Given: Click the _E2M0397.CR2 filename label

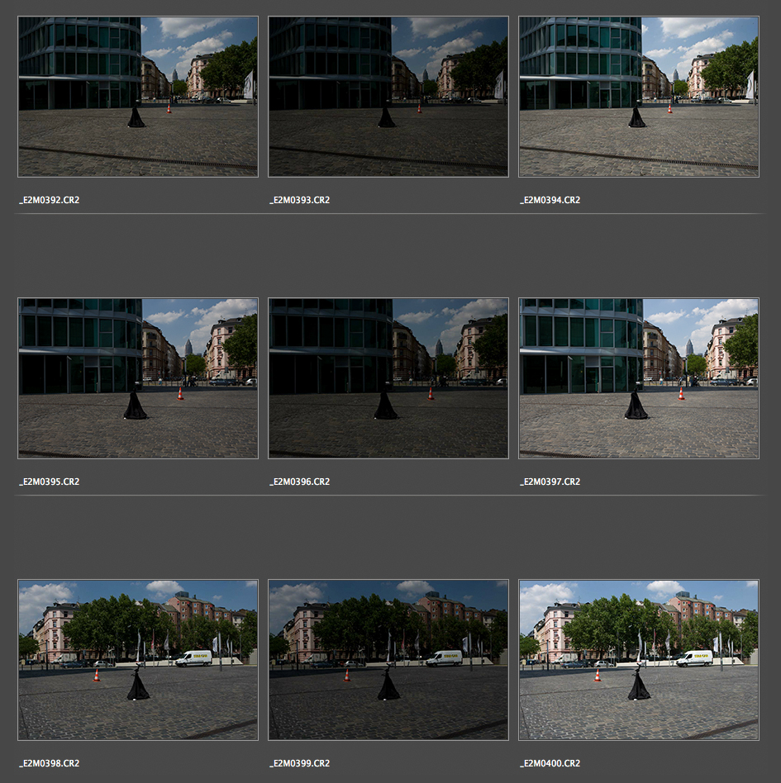Looking at the screenshot, I should point(550,482).
